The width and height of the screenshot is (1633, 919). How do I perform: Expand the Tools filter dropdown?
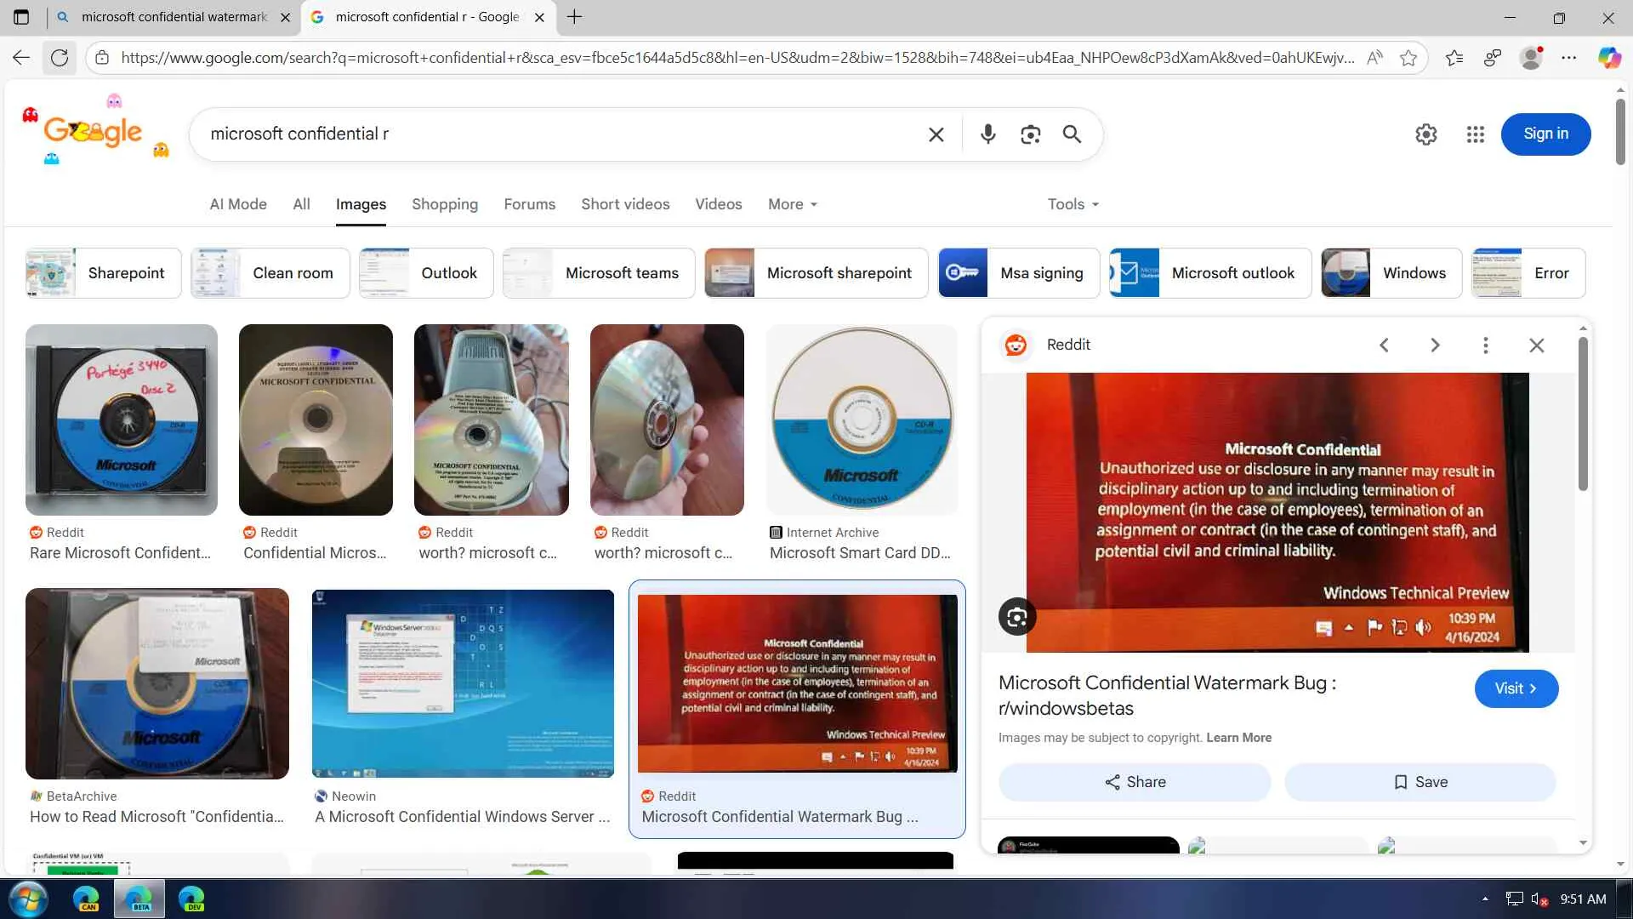1073,204
